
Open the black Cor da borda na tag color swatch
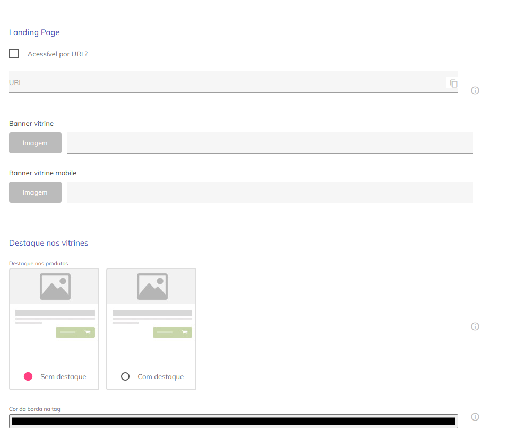[234, 421]
